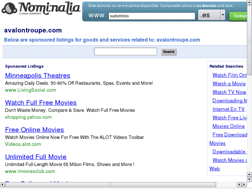Click the horizontal scrollbar thumb

[x=111, y=184]
